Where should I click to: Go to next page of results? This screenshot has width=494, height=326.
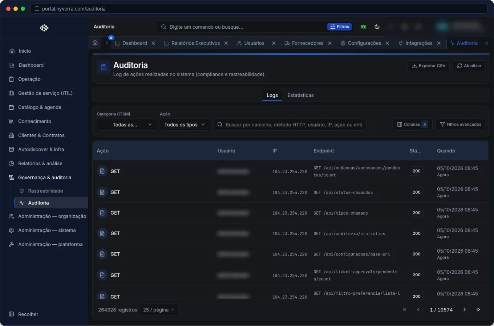tap(464, 310)
